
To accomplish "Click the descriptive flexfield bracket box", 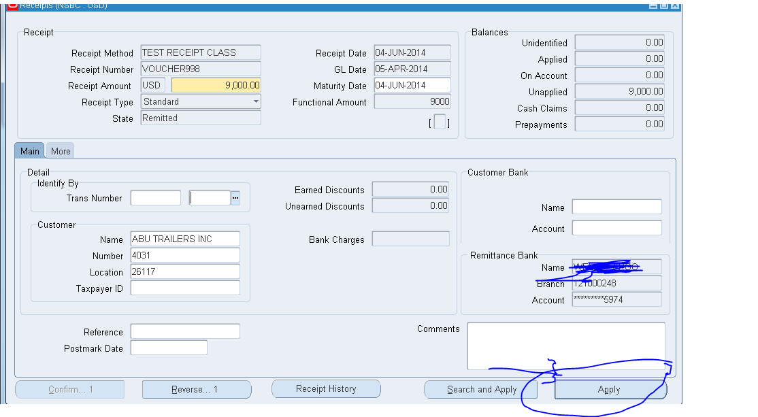I will 440,122.
